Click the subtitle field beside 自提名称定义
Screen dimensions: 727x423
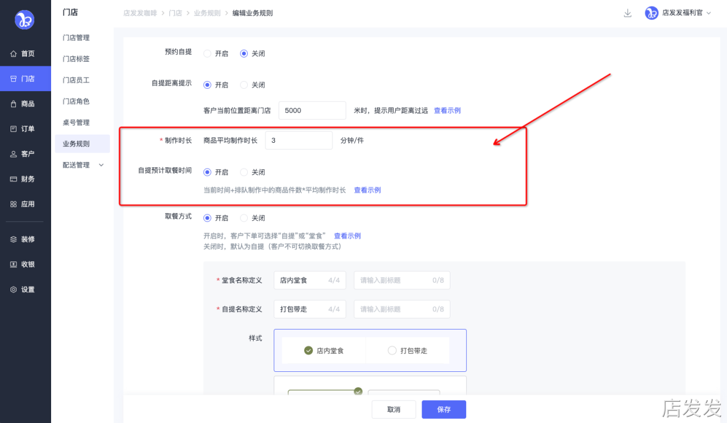[402, 309]
